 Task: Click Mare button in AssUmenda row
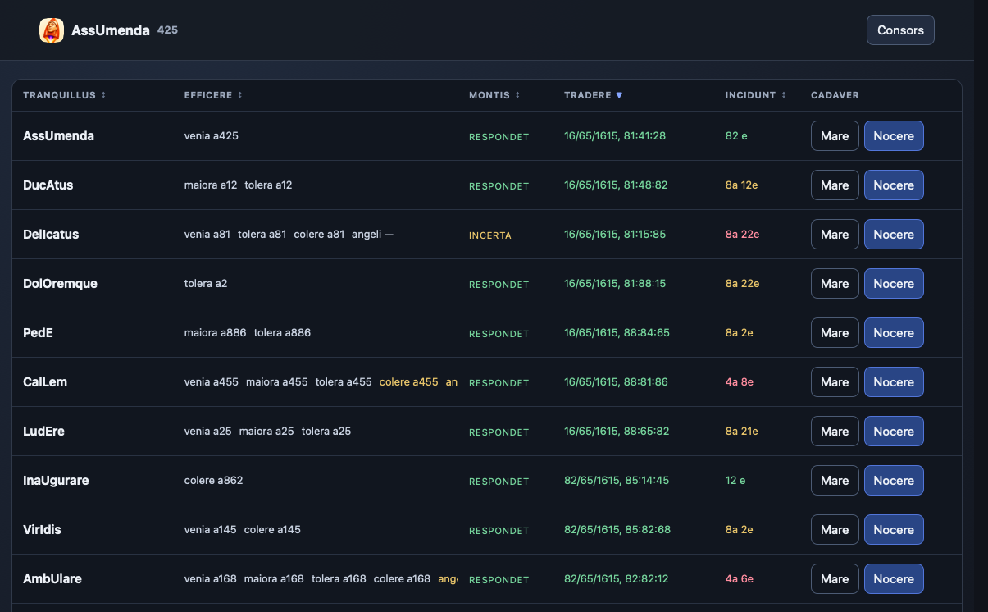point(835,136)
